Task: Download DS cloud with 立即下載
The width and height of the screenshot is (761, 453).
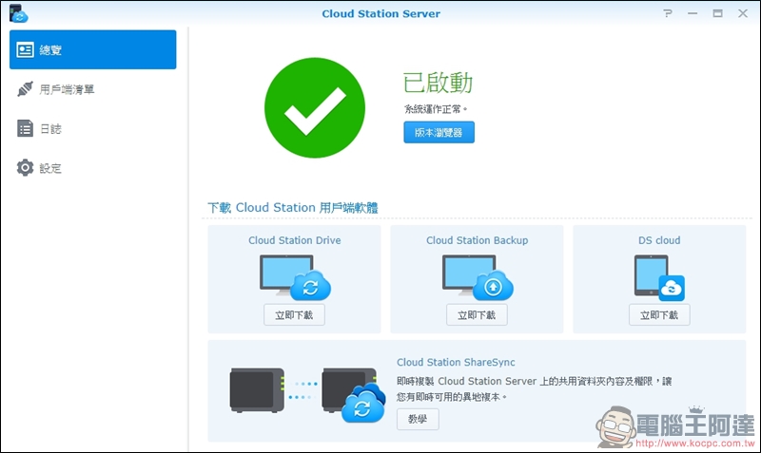Action: pyautogui.click(x=659, y=315)
